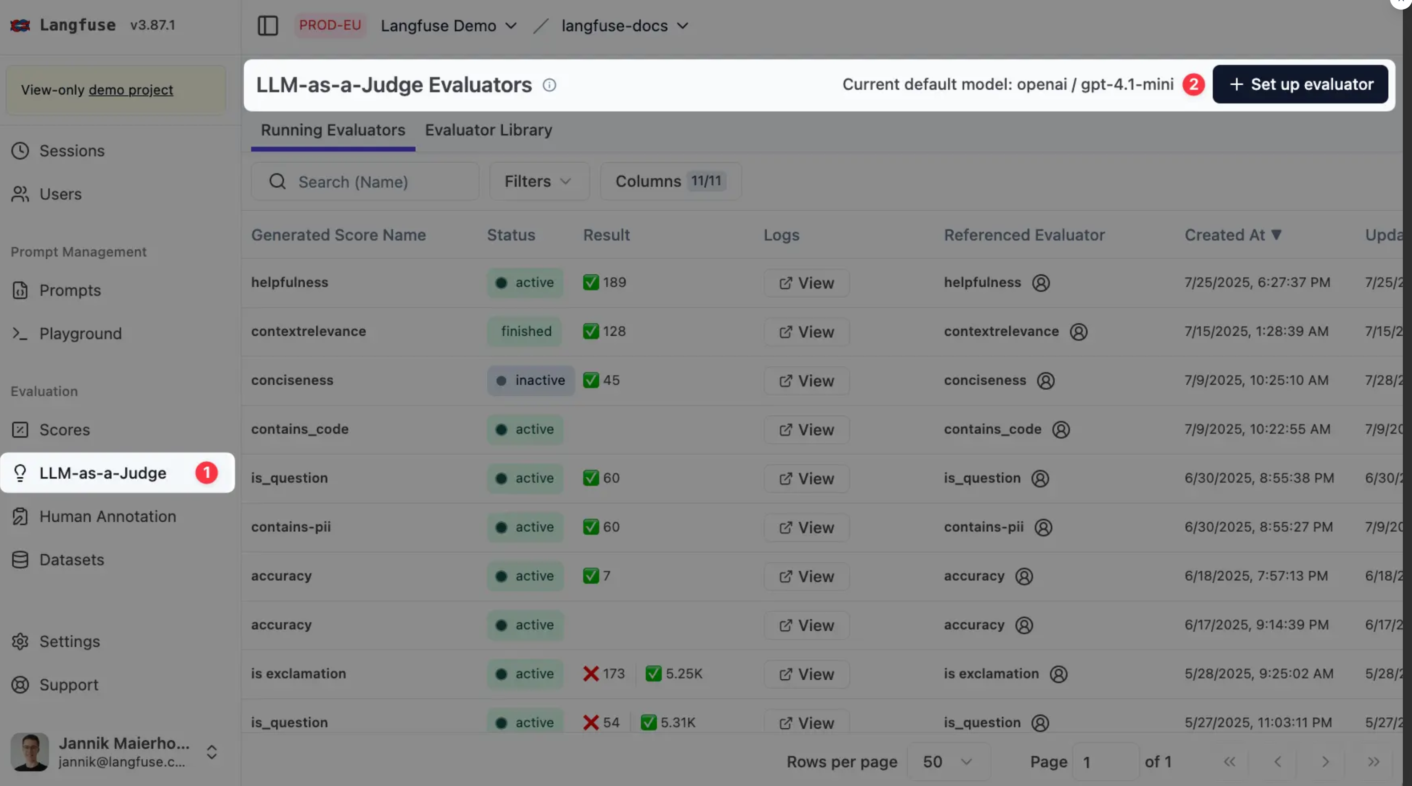Click the Settings gear icon
This screenshot has width=1412, height=786.
20,641
